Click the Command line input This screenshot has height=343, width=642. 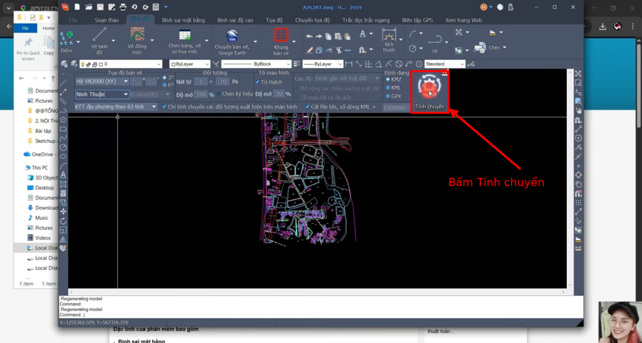[322, 315]
